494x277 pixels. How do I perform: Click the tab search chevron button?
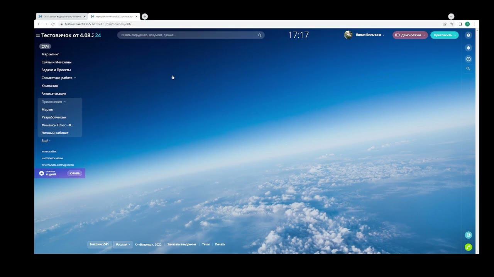point(451,17)
